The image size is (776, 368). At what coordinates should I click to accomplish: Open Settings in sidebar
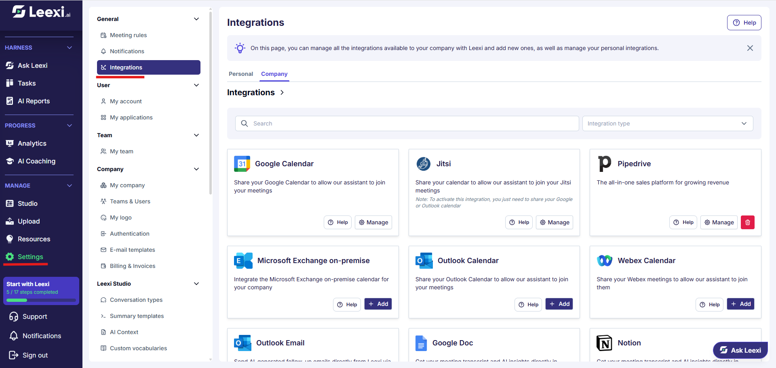(x=24, y=257)
